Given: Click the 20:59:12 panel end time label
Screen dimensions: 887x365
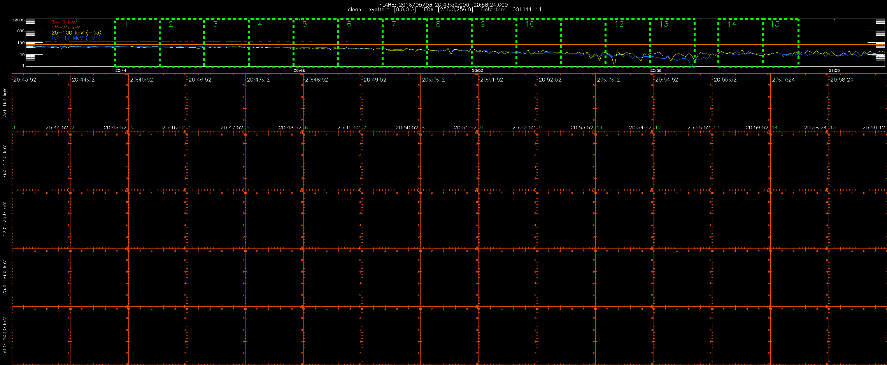Looking at the screenshot, I should (874, 128).
